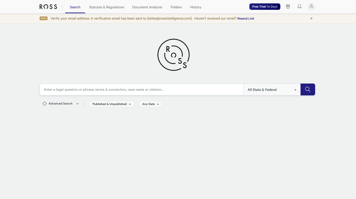
Task: Click the Resend Link hyperlink
Action: point(246,19)
